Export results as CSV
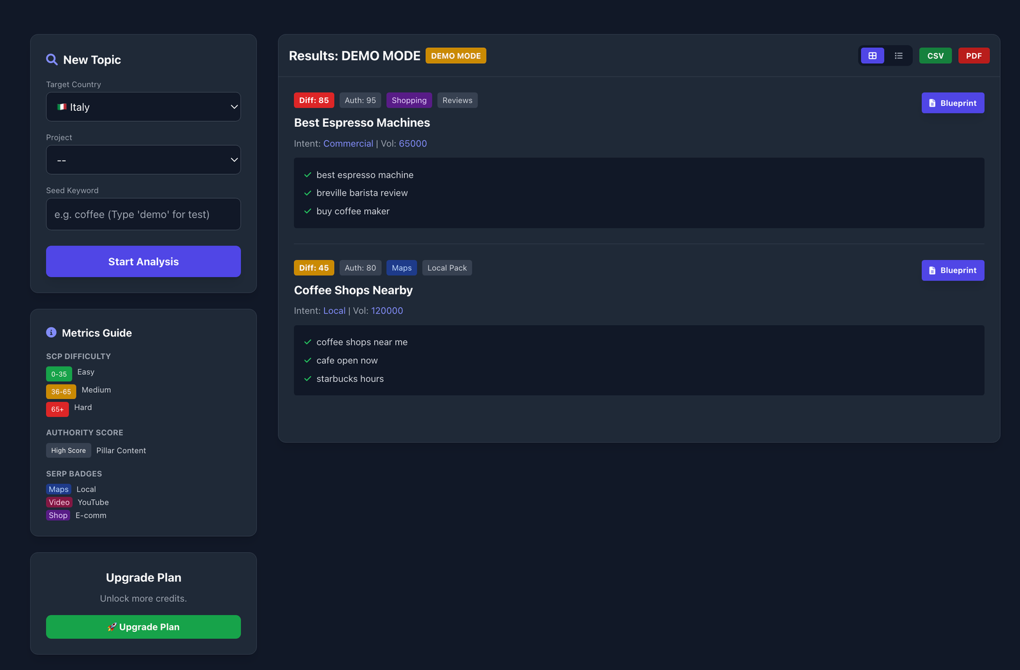Viewport: 1020px width, 670px height. (x=935, y=55)
